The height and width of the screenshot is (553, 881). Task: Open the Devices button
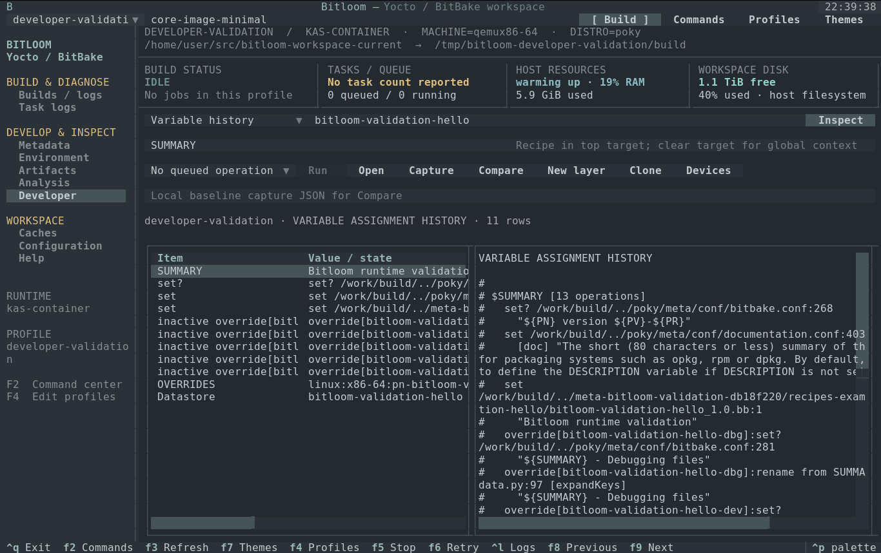pos(708,171)
